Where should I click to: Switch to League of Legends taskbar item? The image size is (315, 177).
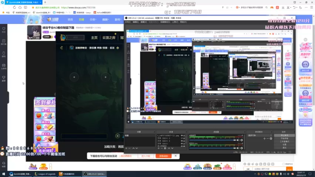click(45, 174)
